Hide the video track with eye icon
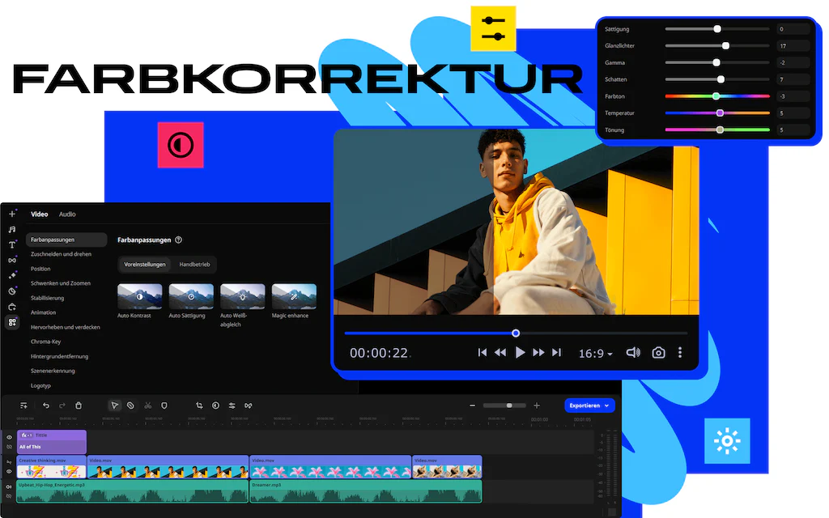Image resolution: width=829 pixels, height=518 pixels. tap(9, 472)
